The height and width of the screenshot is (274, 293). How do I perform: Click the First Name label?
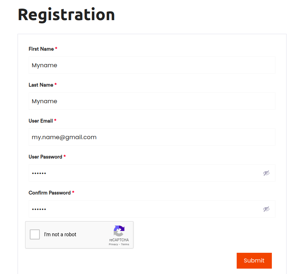[x=41, y=49]
